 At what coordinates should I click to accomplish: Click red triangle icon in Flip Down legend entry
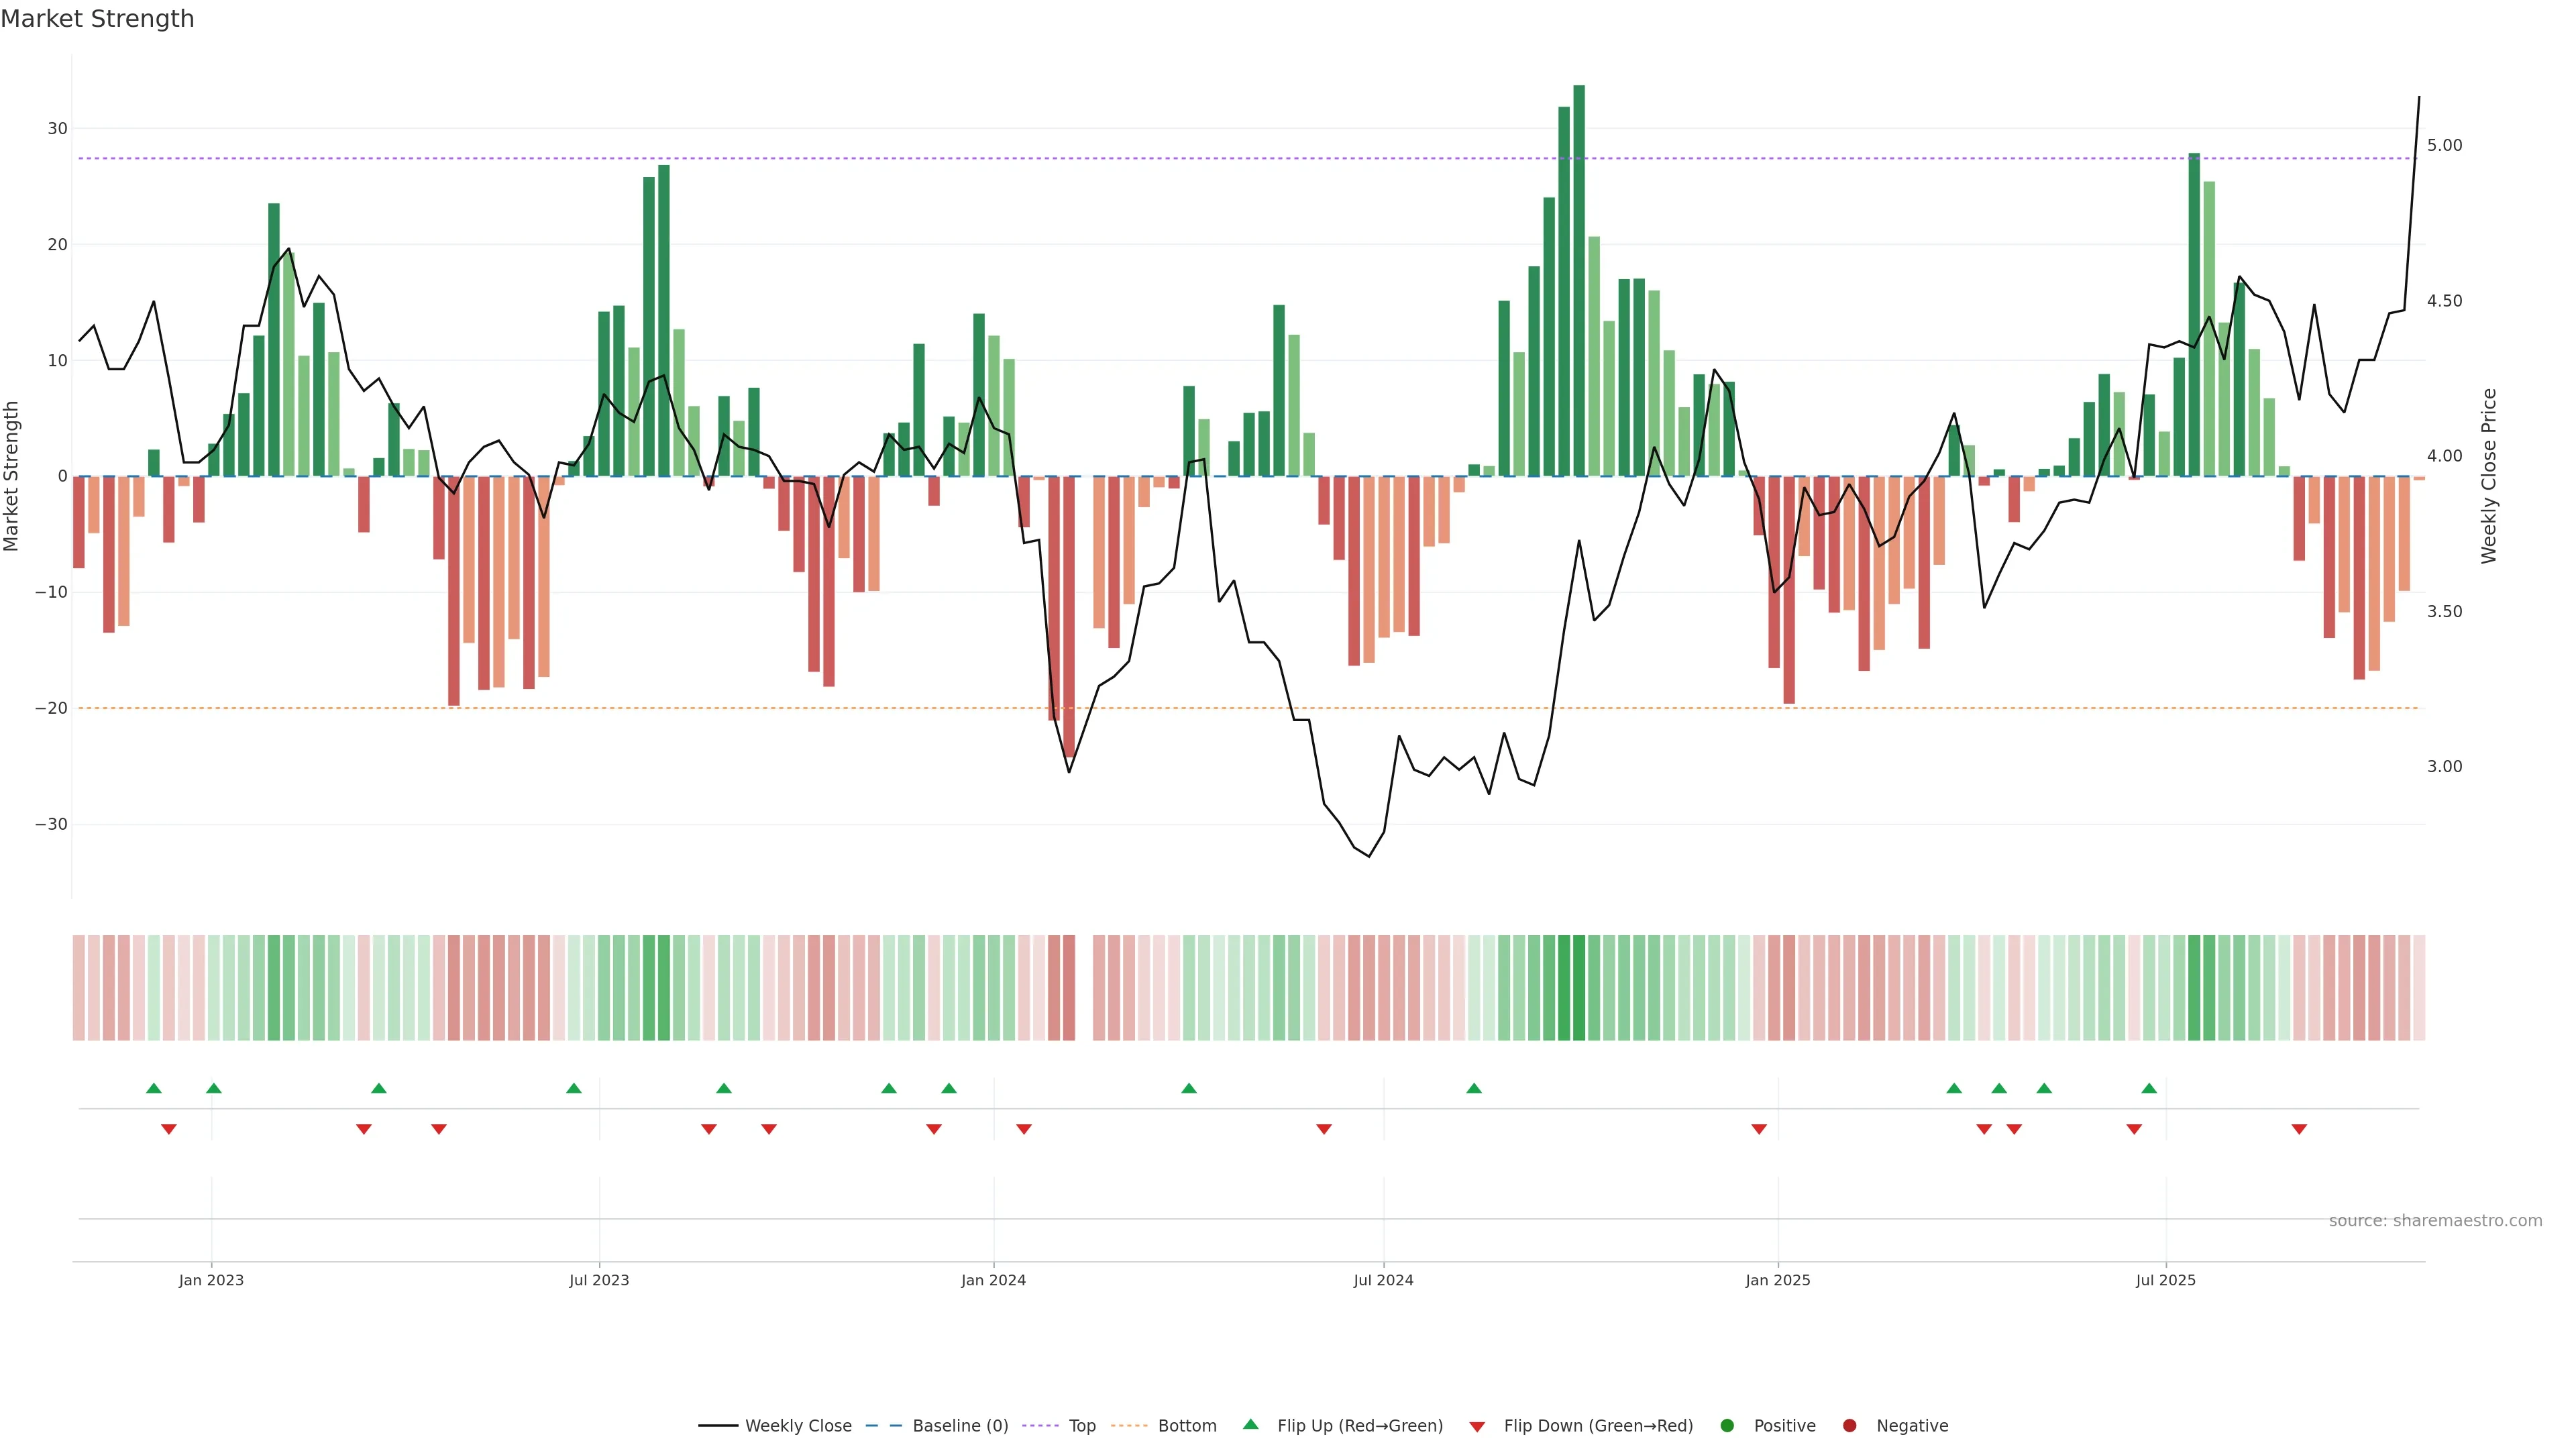coord(1477,1427)
